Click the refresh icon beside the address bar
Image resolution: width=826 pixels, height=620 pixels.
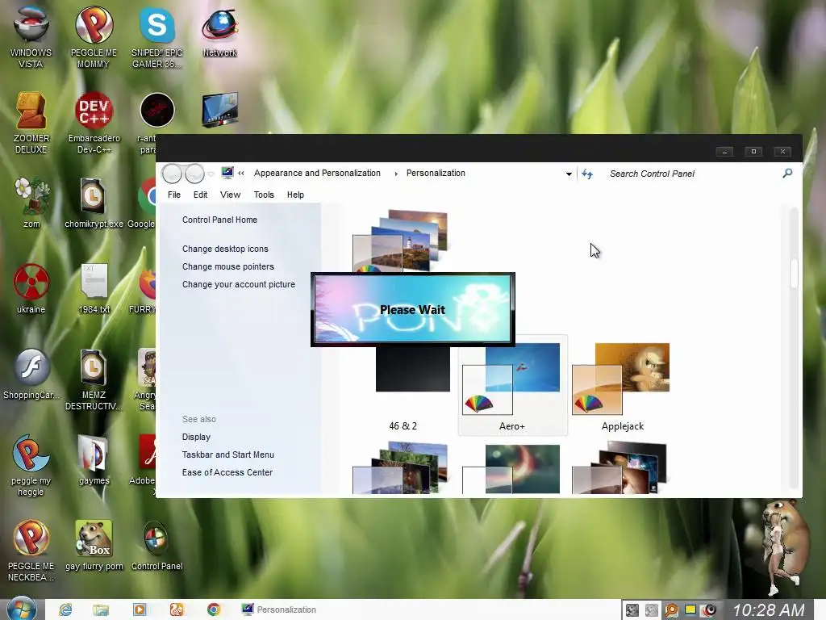pyautogui.click(x=587, y=174)
